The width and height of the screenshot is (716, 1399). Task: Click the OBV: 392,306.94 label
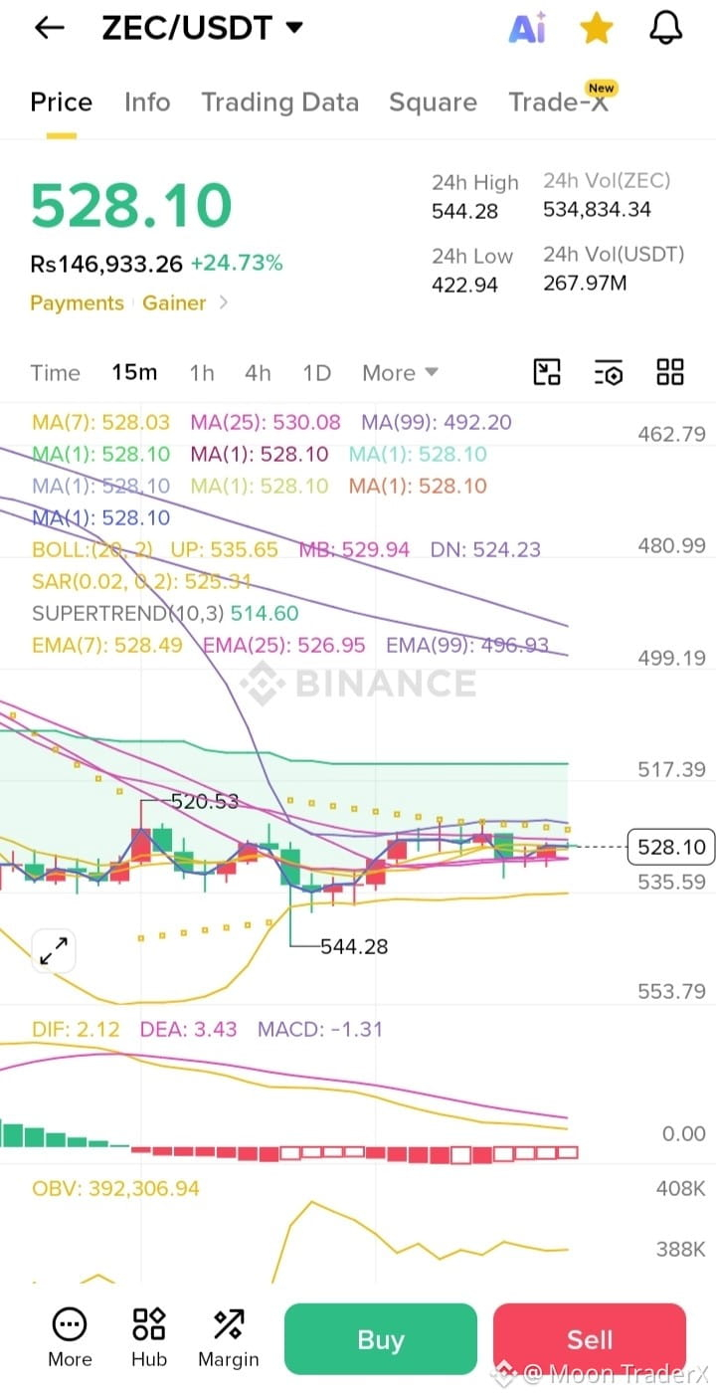point(115,1188)
